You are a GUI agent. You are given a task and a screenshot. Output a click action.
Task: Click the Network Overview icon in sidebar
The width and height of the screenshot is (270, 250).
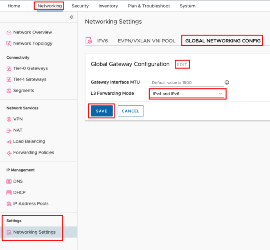pyautogui.click(x=9, y=32)
